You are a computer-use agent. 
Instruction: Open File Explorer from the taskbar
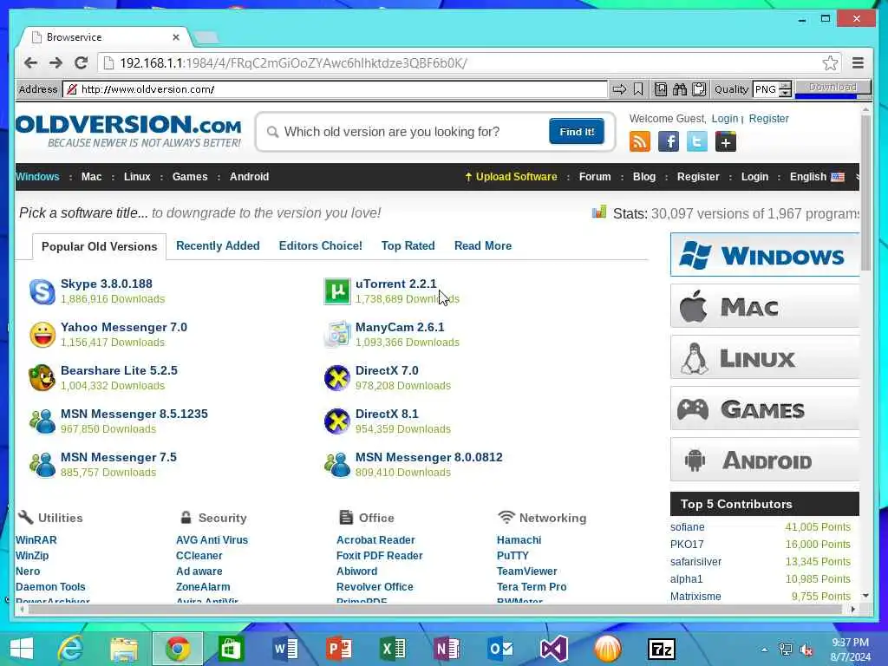[124, 649]
